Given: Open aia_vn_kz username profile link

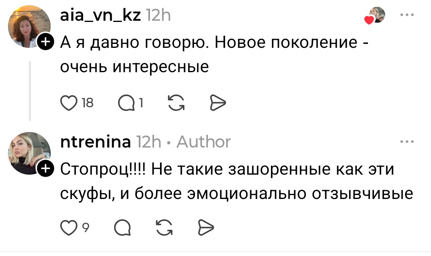Looking at the screenshot, I should 100,16.
